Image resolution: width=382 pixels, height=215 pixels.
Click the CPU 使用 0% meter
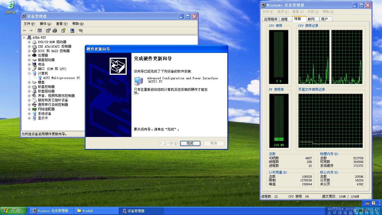[279, 57]
